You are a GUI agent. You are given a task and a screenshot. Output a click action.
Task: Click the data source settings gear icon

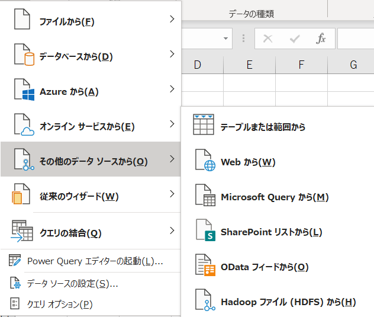(15, 283)
